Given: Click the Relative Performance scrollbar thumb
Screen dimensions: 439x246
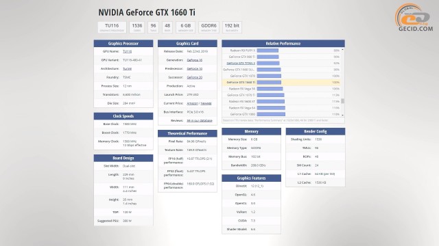Looking at the screenshot, I should click(342, 101).
